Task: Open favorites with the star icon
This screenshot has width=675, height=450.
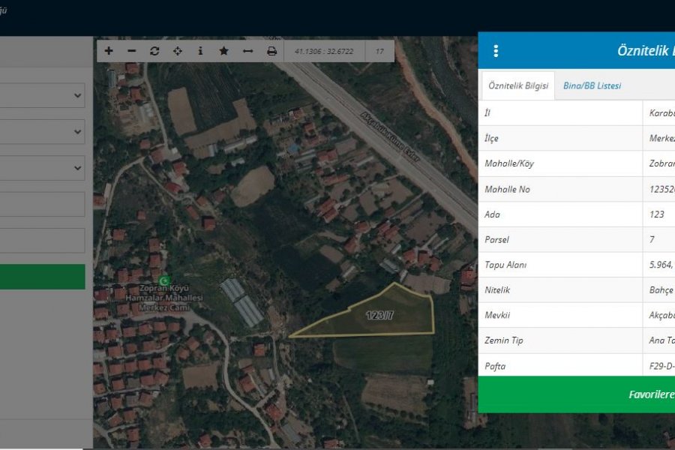Action: [223, 51]
